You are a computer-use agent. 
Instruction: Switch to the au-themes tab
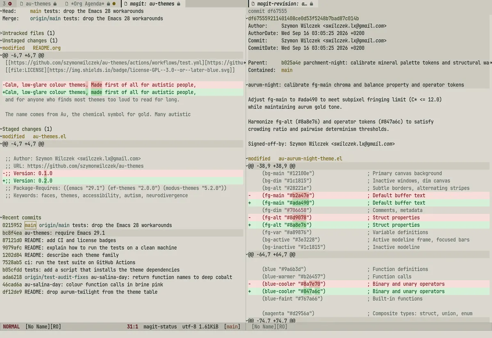pos(38,4)
